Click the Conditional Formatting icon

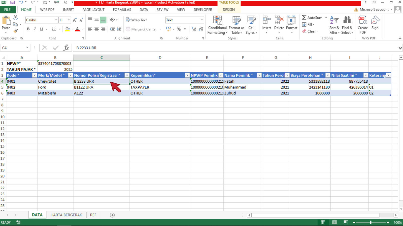(217, 21)
